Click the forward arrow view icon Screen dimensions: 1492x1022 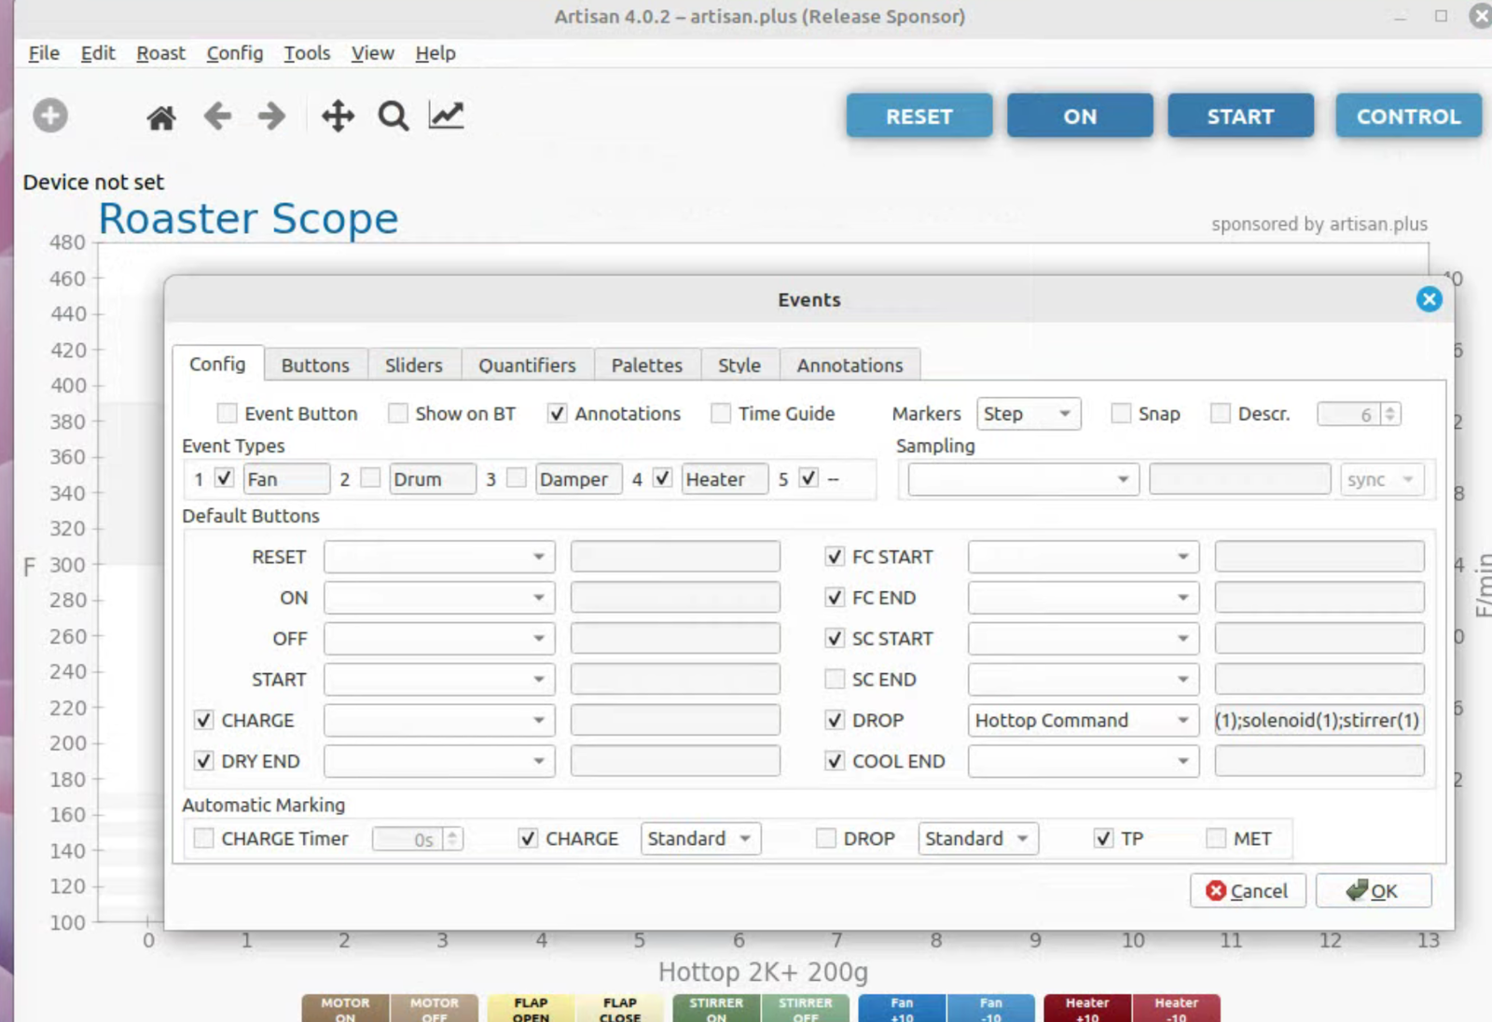pos(271,117)
